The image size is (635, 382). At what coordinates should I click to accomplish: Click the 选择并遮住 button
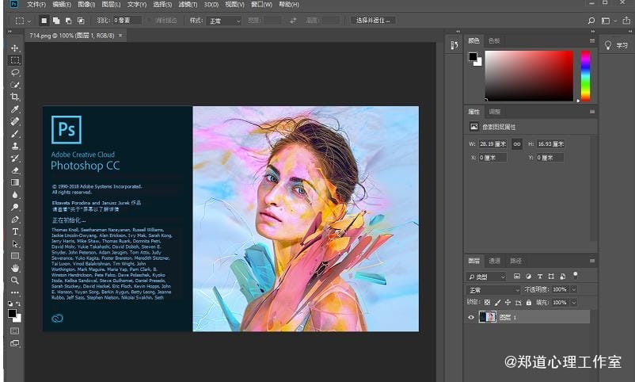(373, 21)
